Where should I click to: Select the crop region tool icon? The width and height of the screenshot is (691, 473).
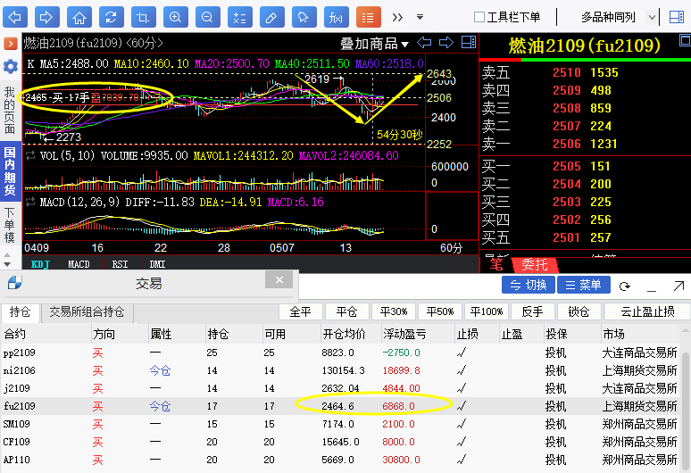pos(143,18)
